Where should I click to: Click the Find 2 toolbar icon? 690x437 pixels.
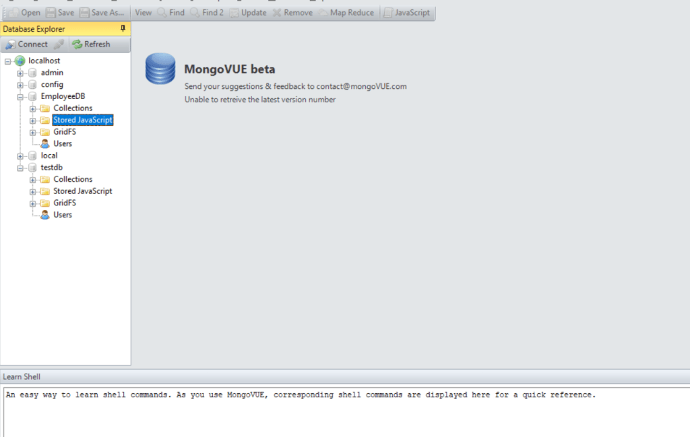point(195,12)
